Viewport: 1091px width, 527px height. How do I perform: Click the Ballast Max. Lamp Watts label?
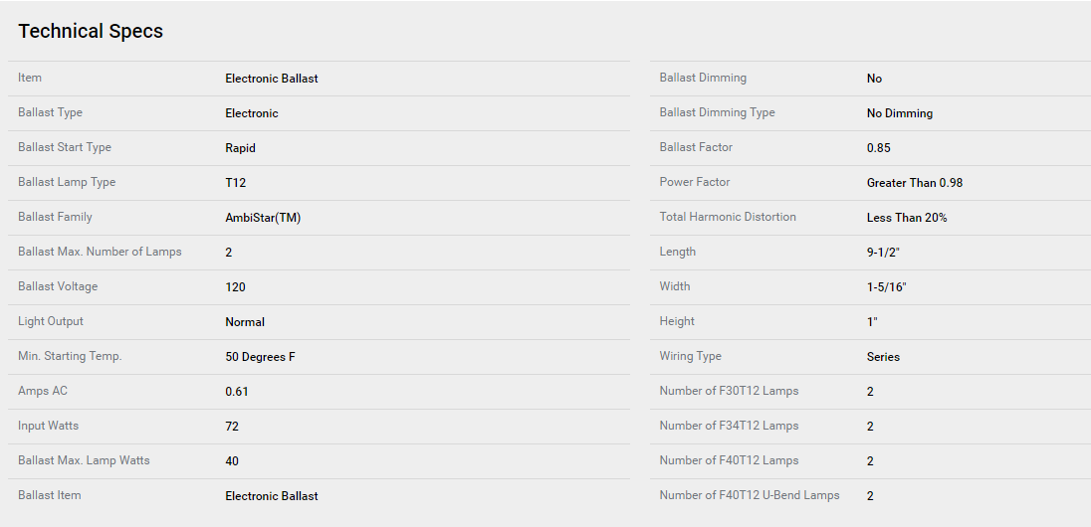[85, 460]
